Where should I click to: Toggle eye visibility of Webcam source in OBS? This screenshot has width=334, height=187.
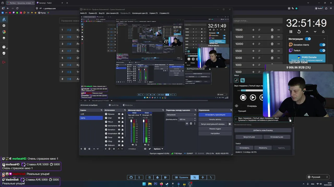tap(119, 145)
